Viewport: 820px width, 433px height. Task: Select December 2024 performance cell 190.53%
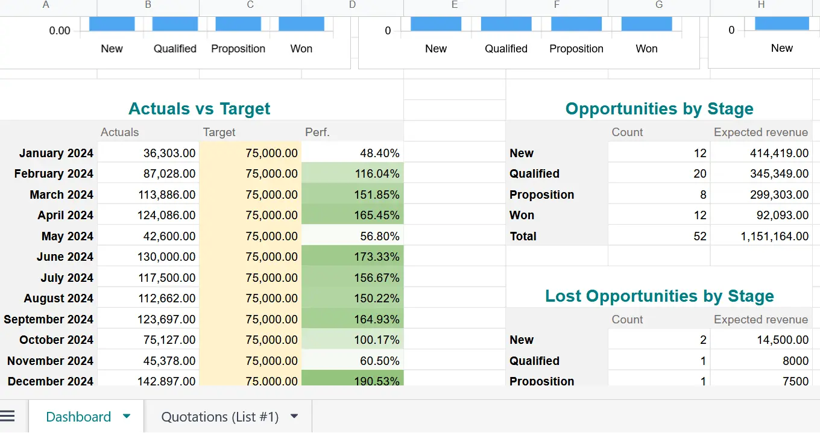352,380
